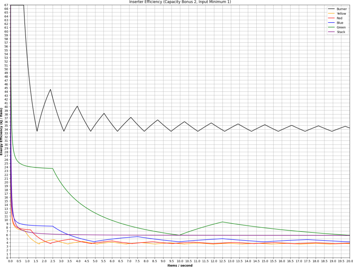Click x-axis tick label 7.5
This screenshot has height=267, width=353.
tap(138, 261)
